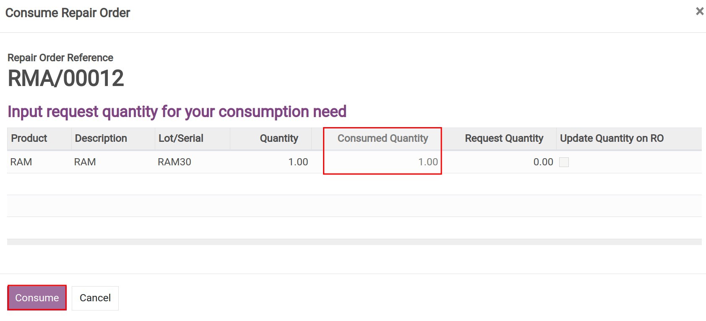Close the Consume Repair Order dialog
706x321 pixels.
click(699, 11)
